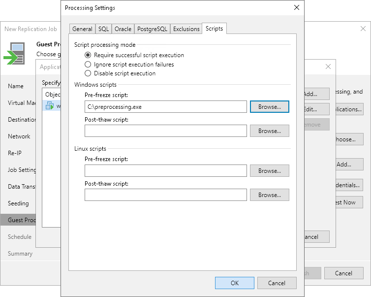The width and height of the screenshot is (371, 297).
Task: Select the Scripts tab
Action: (214, 29)
